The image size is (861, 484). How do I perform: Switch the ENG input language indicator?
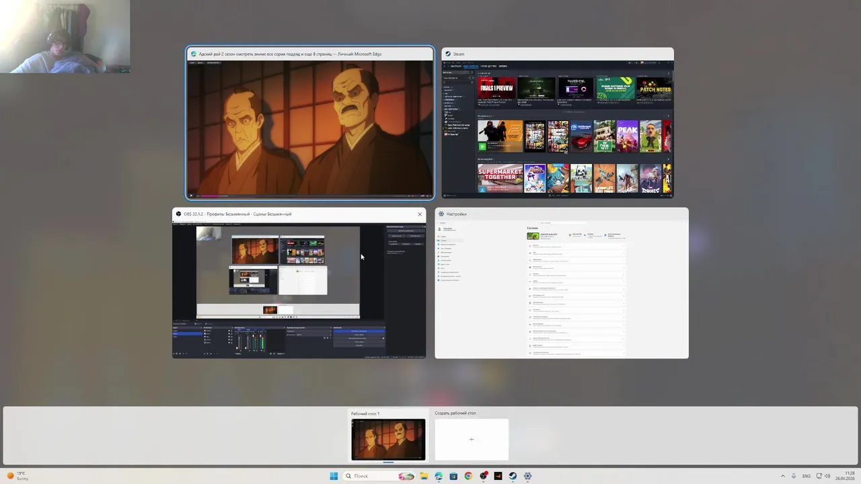click(807, 476)
